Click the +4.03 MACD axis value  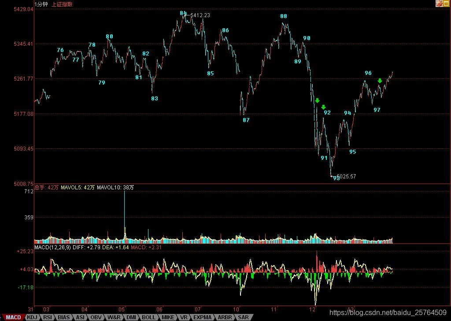tap(27, 269)
